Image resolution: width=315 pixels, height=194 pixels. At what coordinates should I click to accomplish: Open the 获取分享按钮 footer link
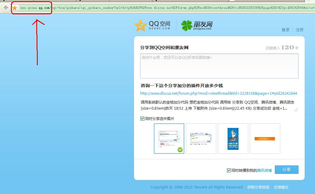258,187
